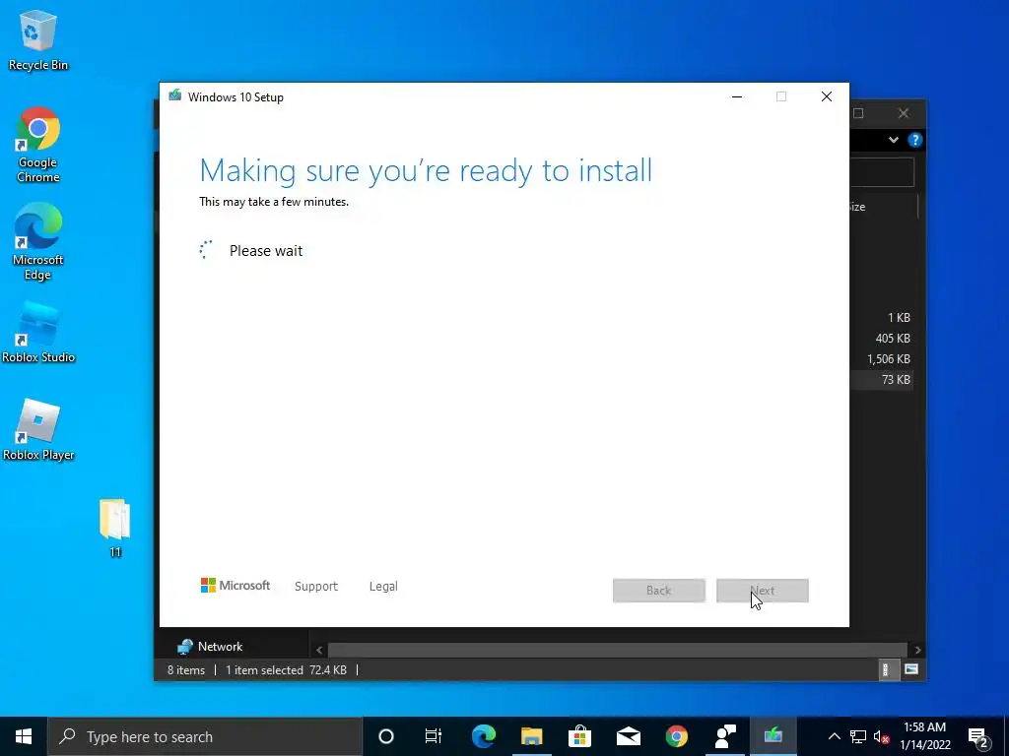Open Roblox Player desktop shortcut

click(38, 429)
